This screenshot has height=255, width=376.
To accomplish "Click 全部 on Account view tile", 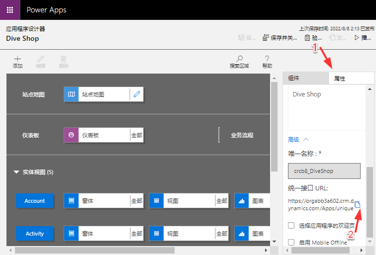I will [x=222, y=201].
